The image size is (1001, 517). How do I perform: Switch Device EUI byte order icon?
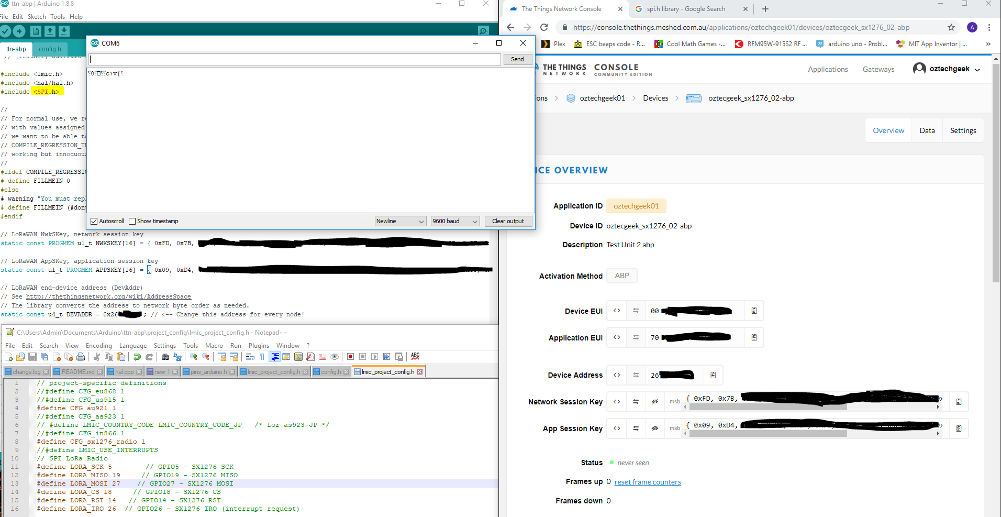(x=636, y=311)
